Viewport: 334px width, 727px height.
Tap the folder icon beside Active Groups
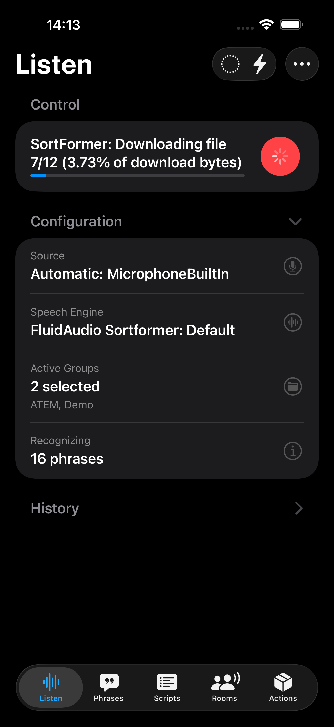[x=293, y=386]
